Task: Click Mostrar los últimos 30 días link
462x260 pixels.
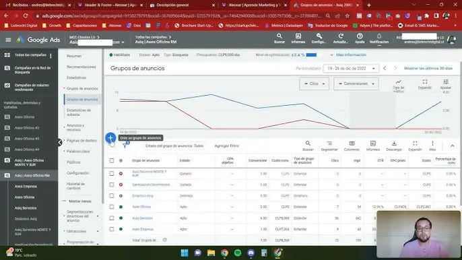Action: point(428,68)
